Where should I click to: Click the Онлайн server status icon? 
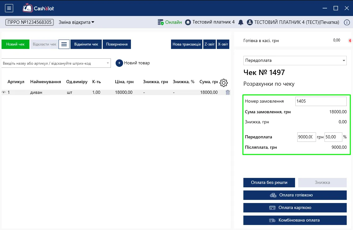tap(160, 22)
